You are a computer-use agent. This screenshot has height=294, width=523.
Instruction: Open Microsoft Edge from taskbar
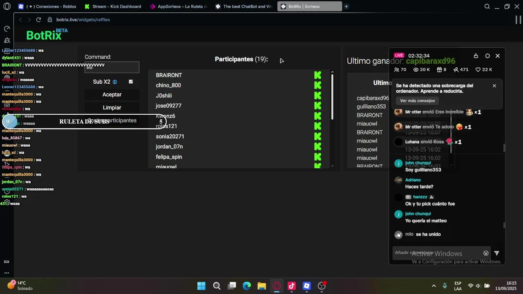coord(247,286)
